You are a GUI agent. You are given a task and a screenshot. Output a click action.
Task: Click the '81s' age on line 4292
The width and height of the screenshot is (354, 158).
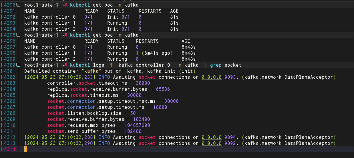174,17
